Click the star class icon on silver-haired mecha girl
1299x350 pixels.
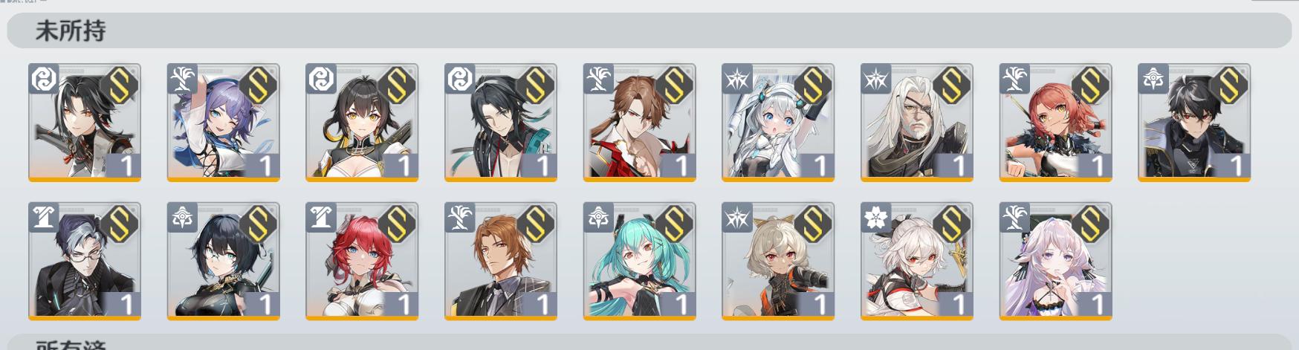737,79
